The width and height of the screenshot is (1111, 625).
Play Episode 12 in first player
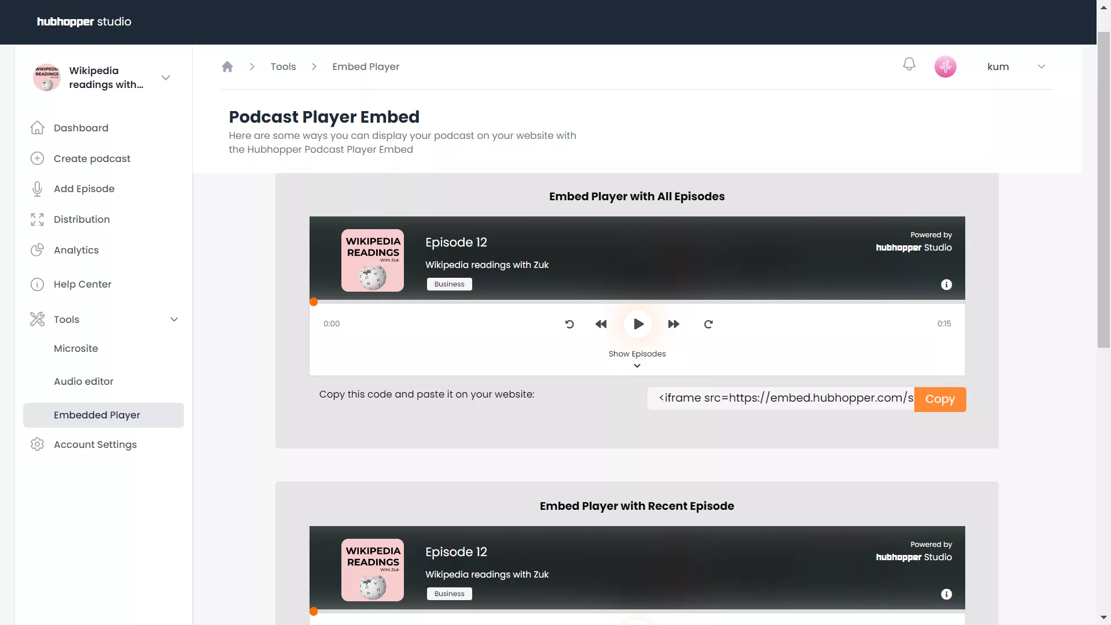tap(638, 324)
